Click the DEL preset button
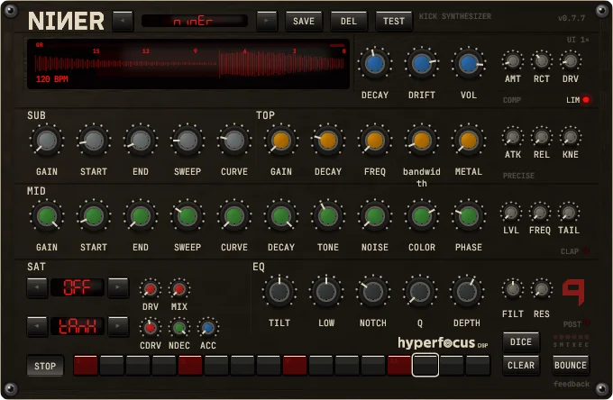Image resolution: width=613 pixels, height=400 pixels. [349, 21]
